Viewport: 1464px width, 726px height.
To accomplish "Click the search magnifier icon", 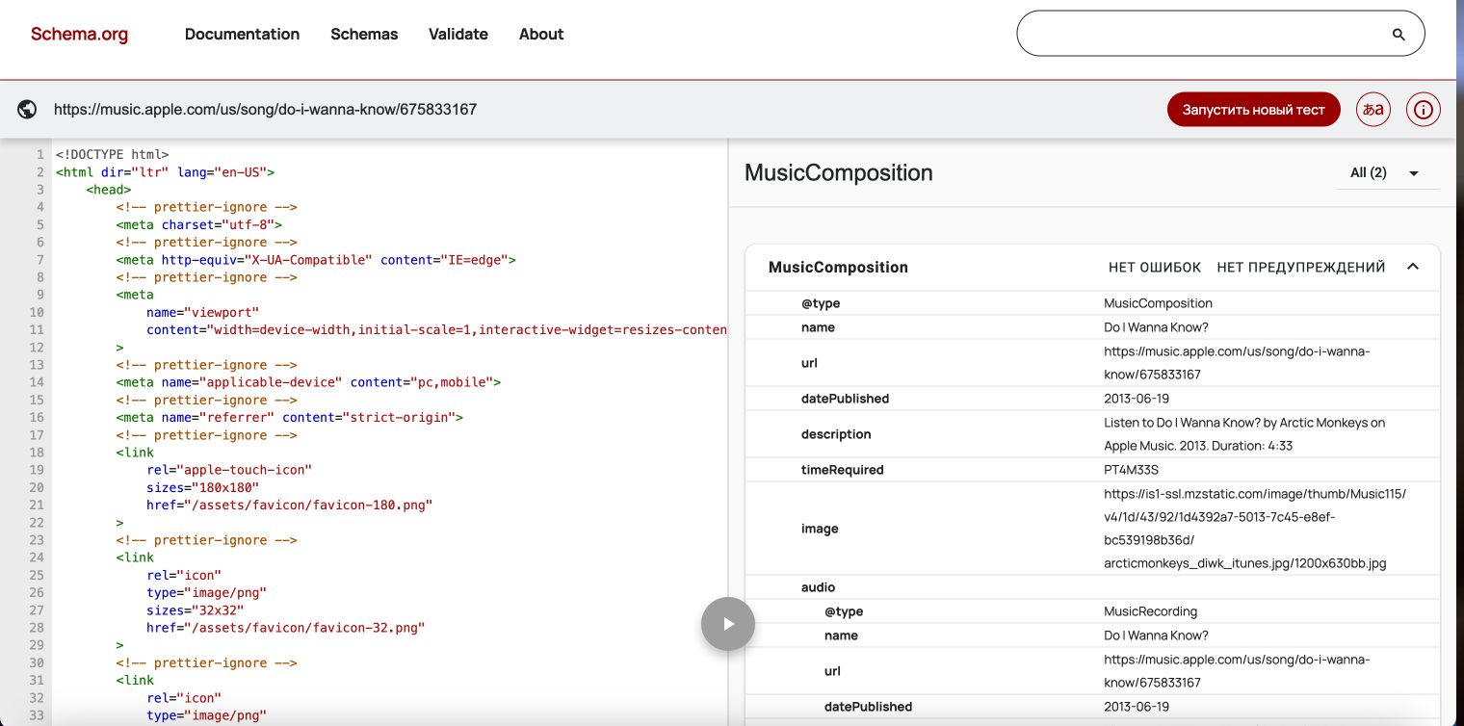I will [x=1399, y=35].
